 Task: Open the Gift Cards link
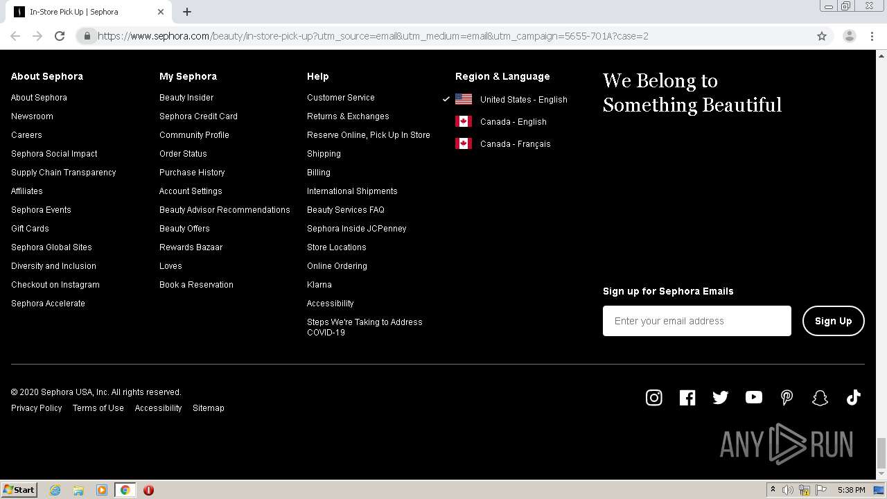pos(30,229)
